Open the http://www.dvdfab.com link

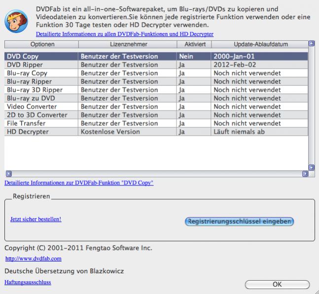coord(34,258)
